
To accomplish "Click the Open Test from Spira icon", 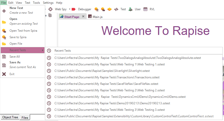I will (x=4, y=31).
